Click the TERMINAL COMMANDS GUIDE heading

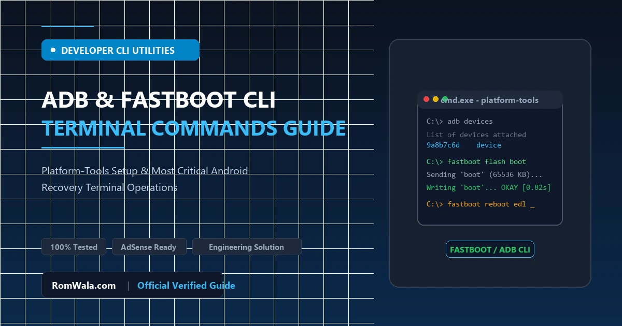[194, 128]
